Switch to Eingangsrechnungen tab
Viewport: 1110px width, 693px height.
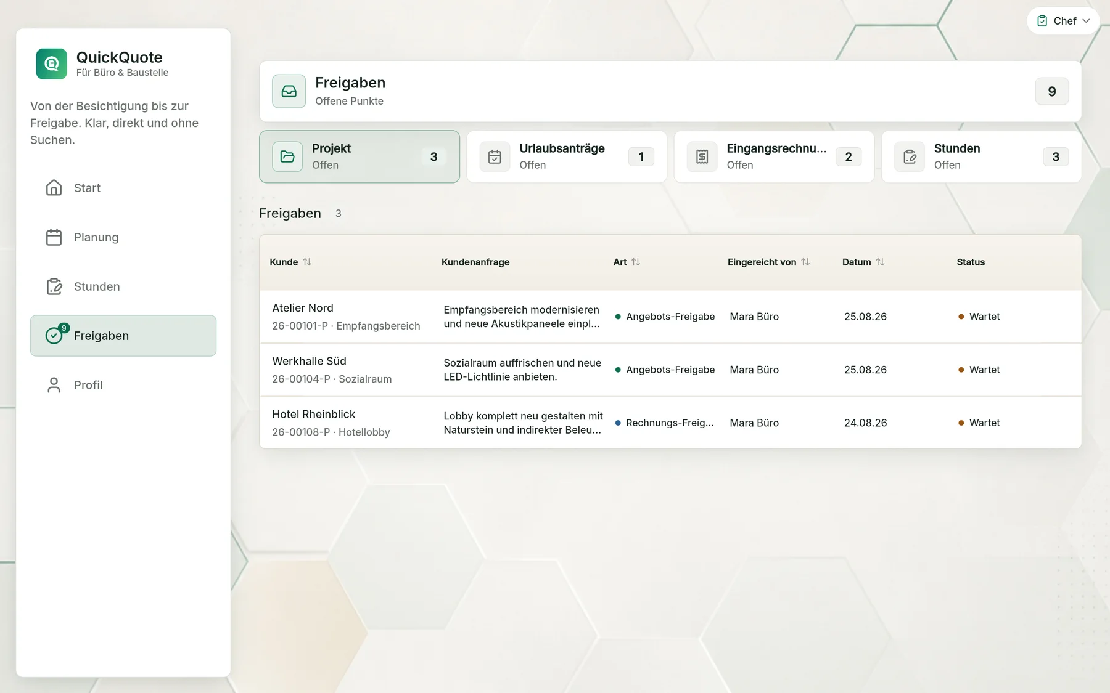(x=774, y=156)
